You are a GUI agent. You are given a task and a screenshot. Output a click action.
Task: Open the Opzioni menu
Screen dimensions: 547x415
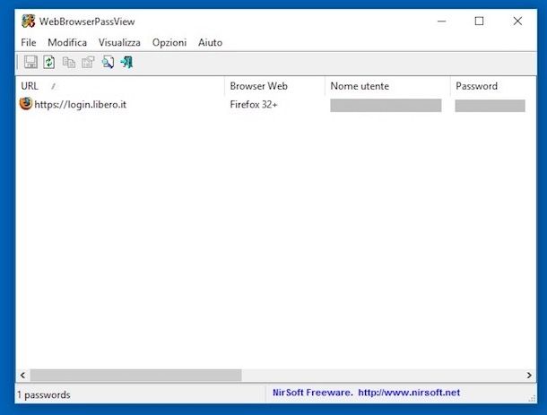click(x=169, y=42)
